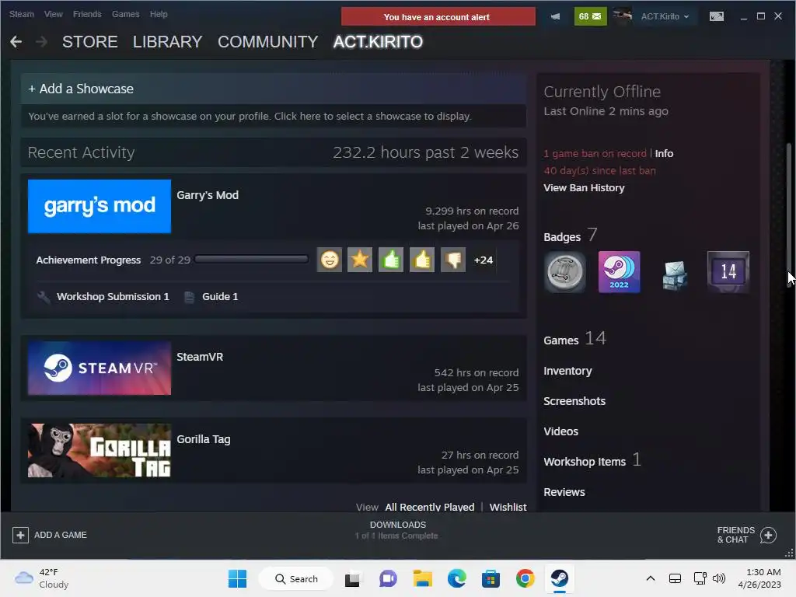The height and width of the screenshot is (597, 796).
Task: Click the green thumbs-up achievement icon
Action: click(x=391, y=260)
